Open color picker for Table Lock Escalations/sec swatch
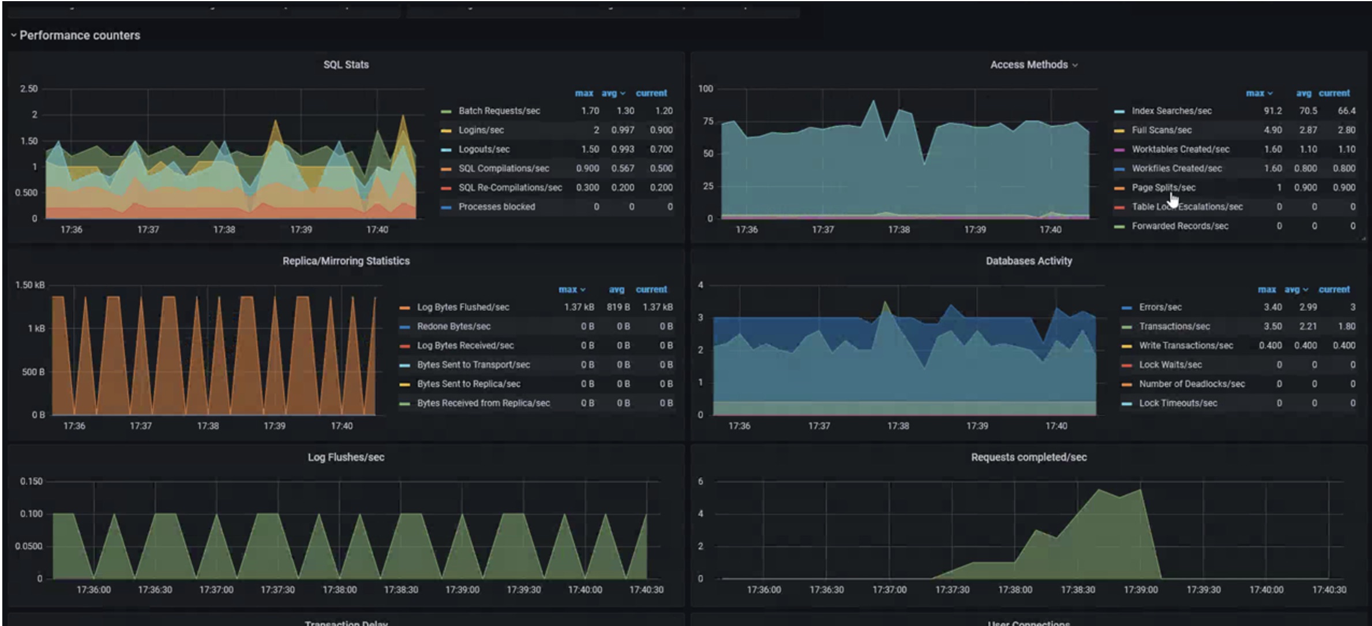1372x626 pixels. (1119, 207)
